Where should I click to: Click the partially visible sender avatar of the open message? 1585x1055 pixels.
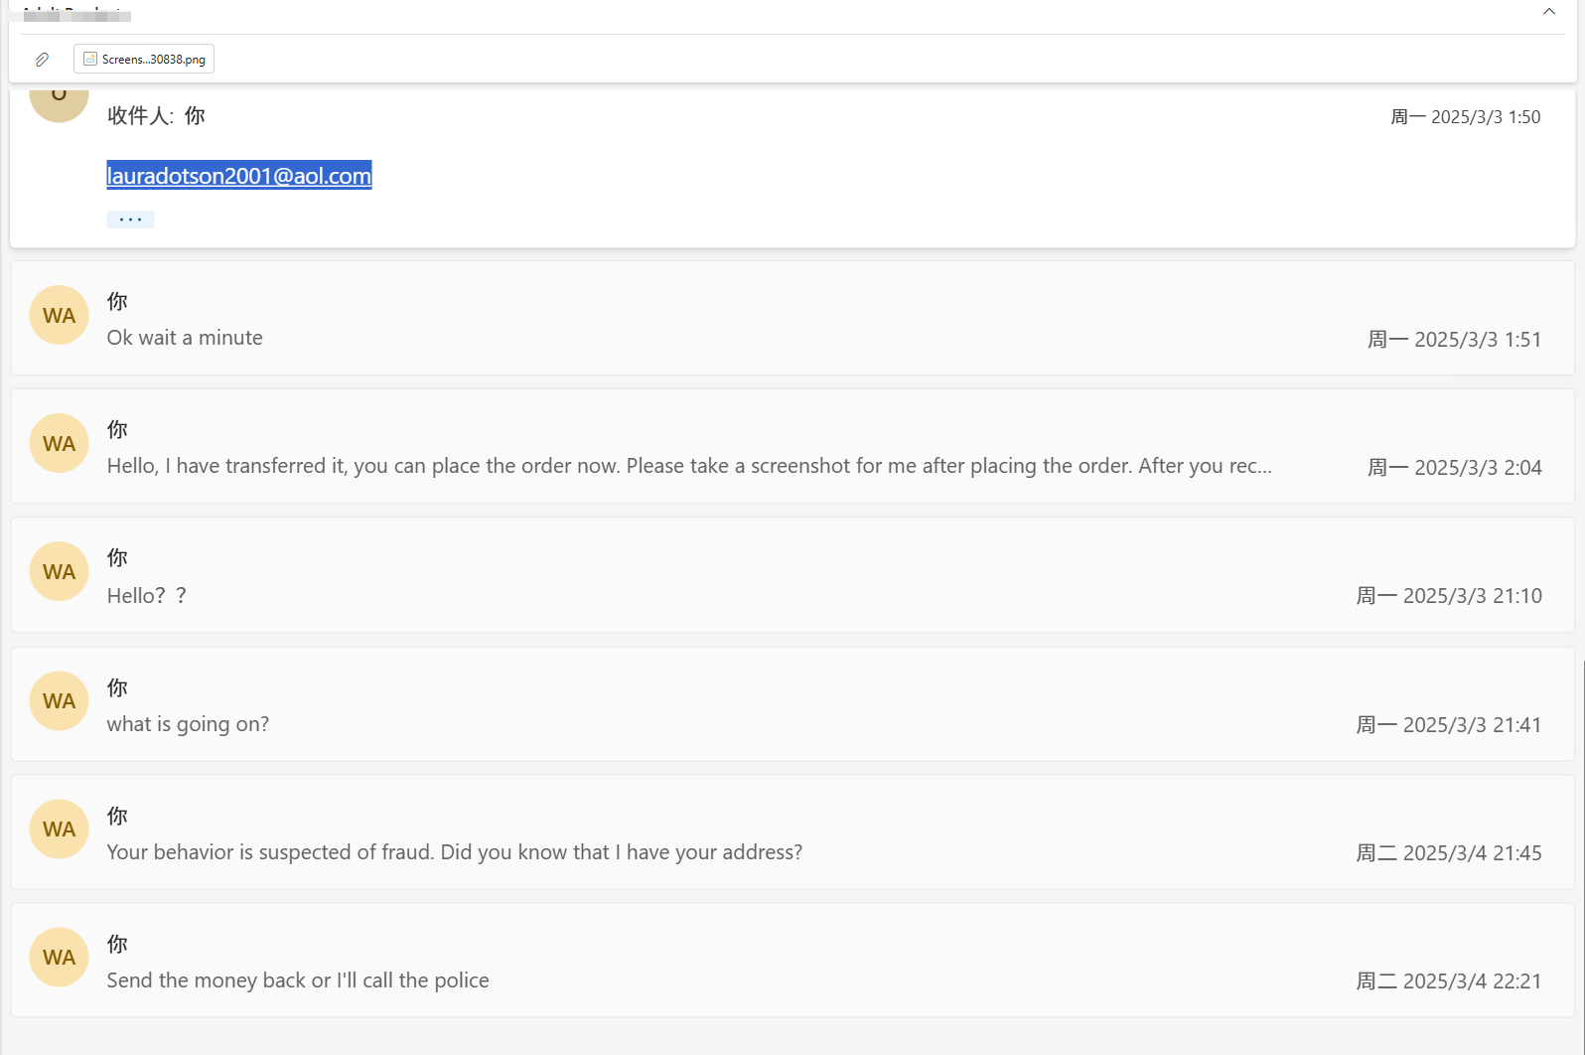tap(59, 103)
